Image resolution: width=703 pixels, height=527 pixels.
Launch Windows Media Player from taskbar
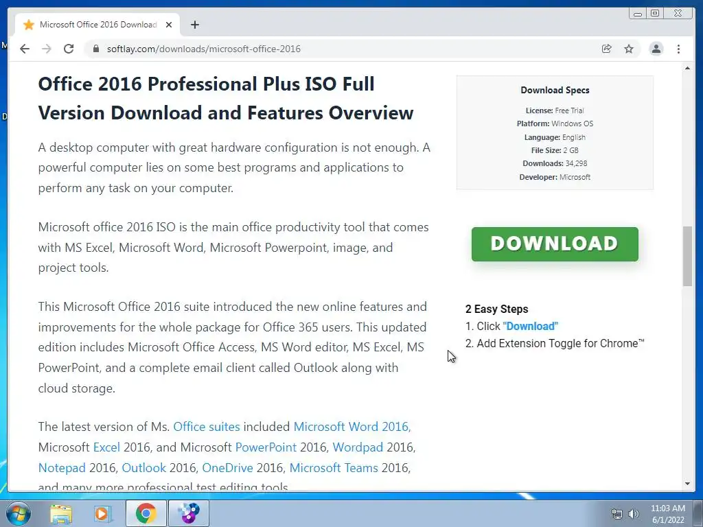coord(103,513)
